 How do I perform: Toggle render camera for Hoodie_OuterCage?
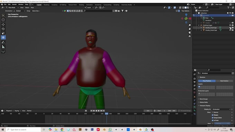tap(233, 30)
